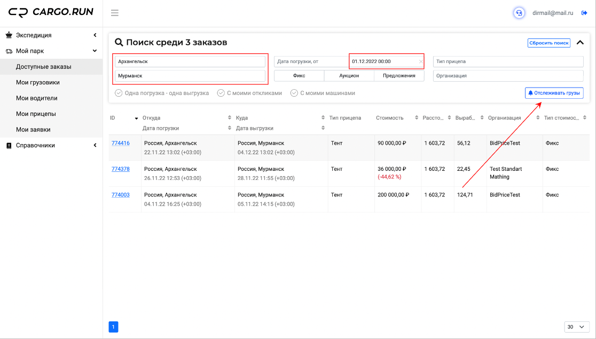Clear the 01.12.2022 date field with X
The width and height of the screenshot is (596, 339).
(x=421, y=61)
